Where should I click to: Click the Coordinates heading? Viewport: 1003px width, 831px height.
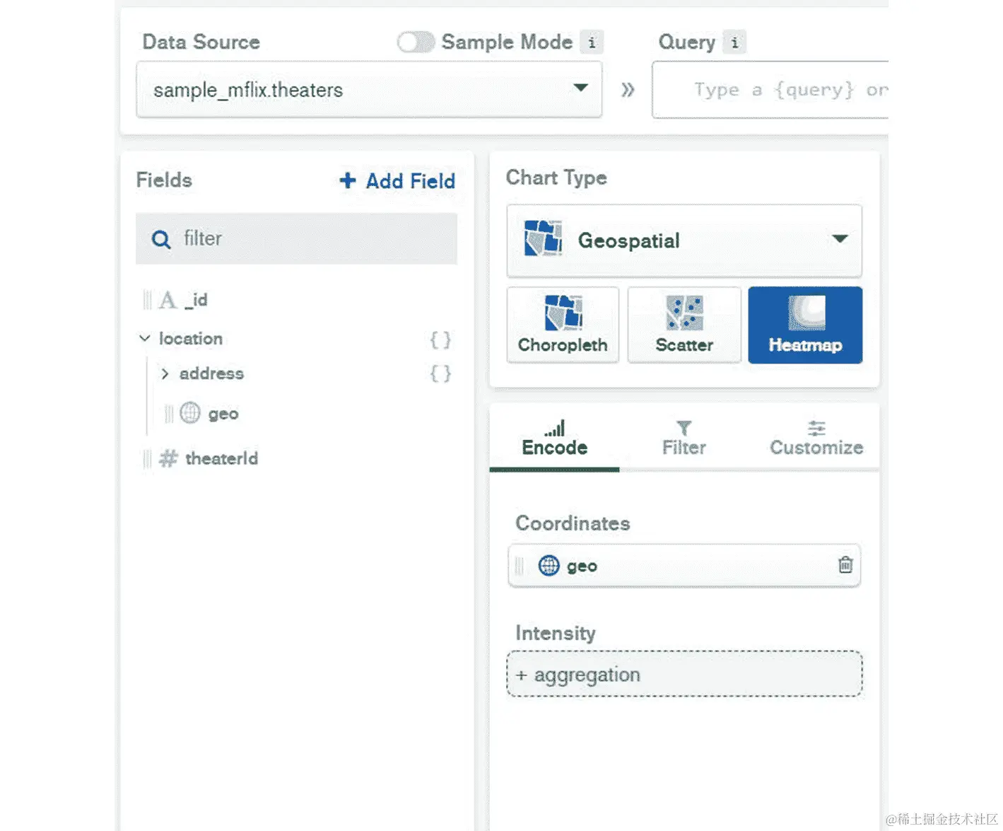coord(573,523)
